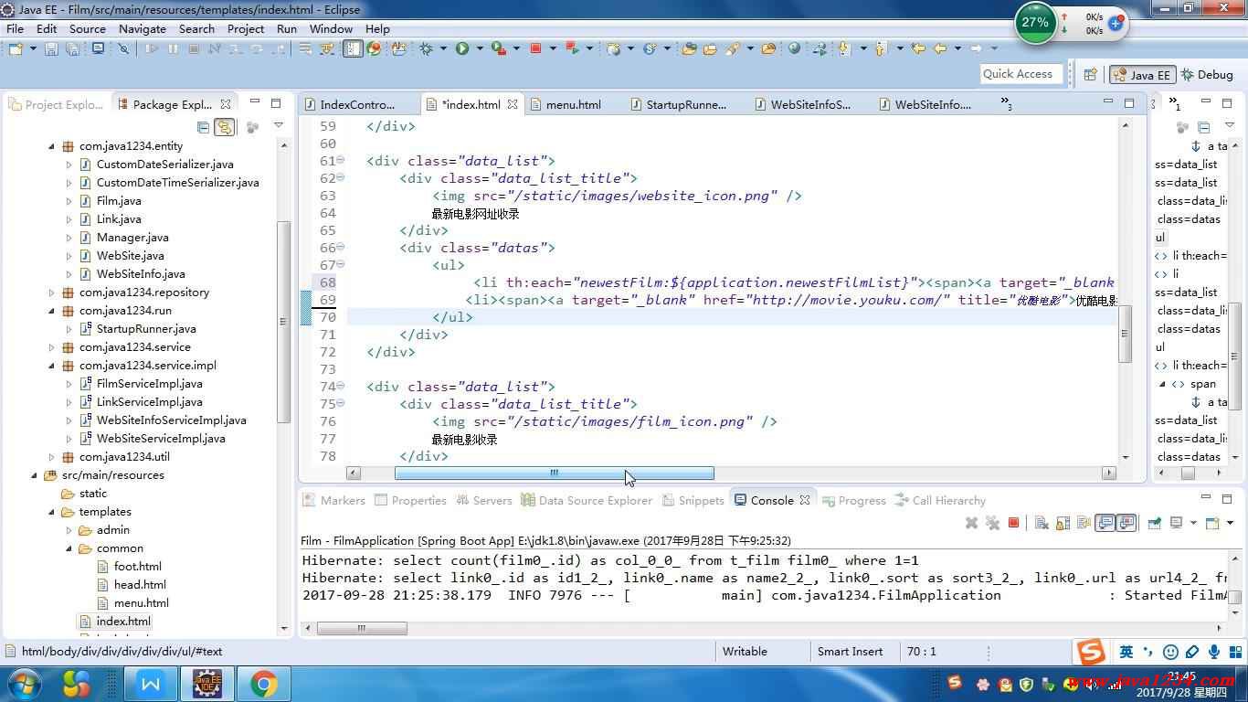Terminate the console process with red square
This screenshot has height=702, width=1248.
(1013, 523)
